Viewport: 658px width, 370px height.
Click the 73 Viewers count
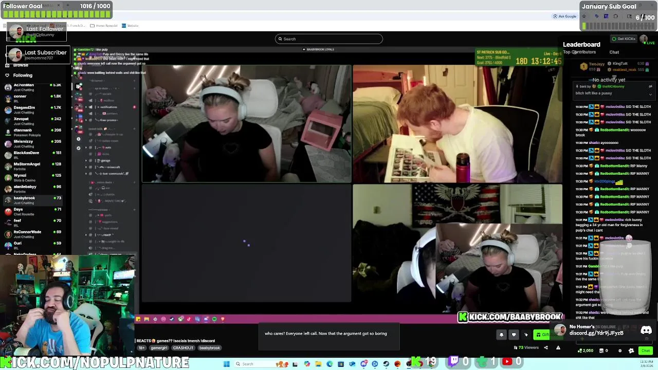[526, 348]
